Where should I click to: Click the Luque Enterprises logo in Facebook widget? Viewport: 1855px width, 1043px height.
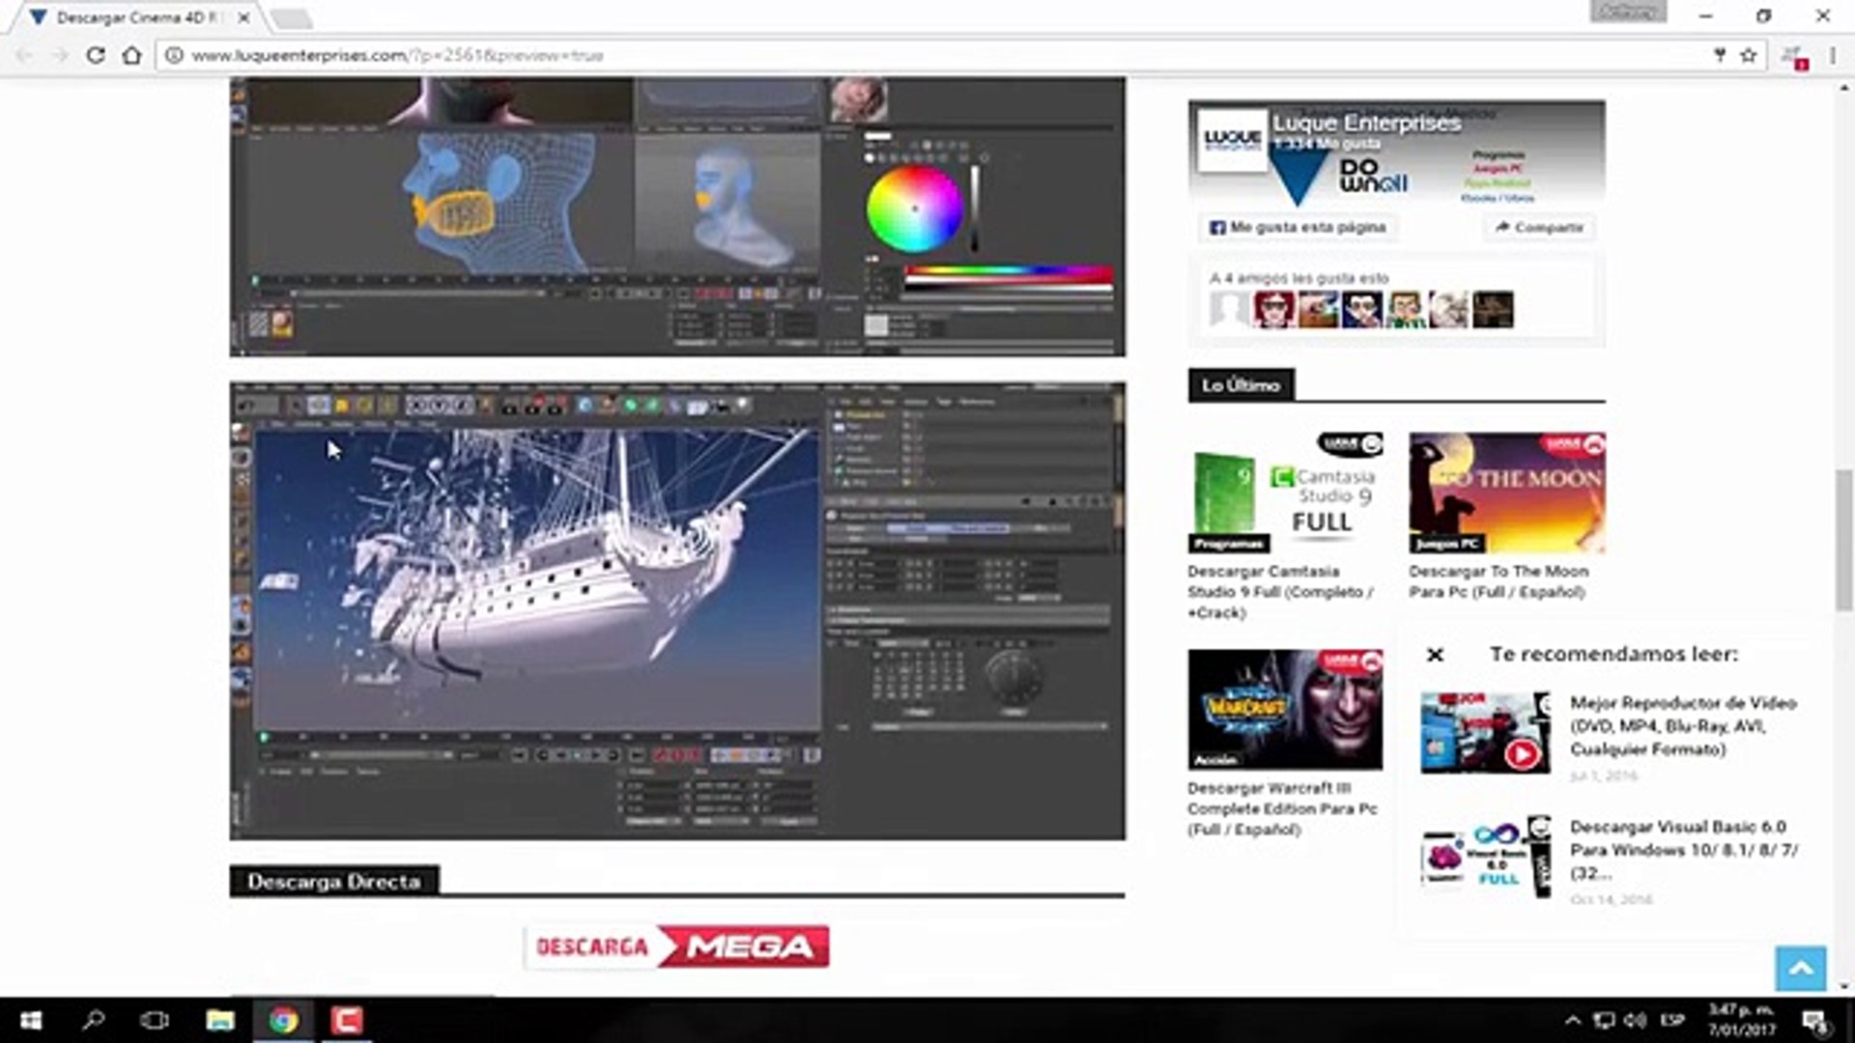pos(1232,140)
